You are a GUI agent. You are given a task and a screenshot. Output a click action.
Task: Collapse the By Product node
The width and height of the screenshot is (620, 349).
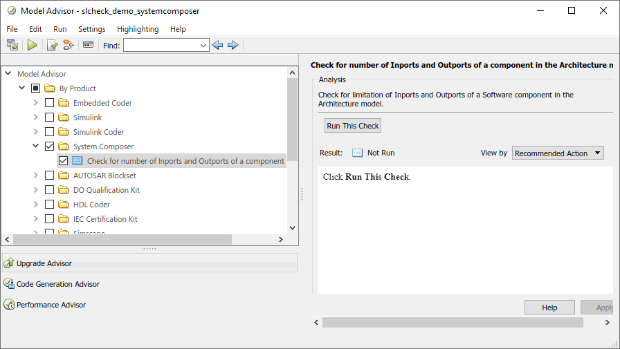coord(21,88)
